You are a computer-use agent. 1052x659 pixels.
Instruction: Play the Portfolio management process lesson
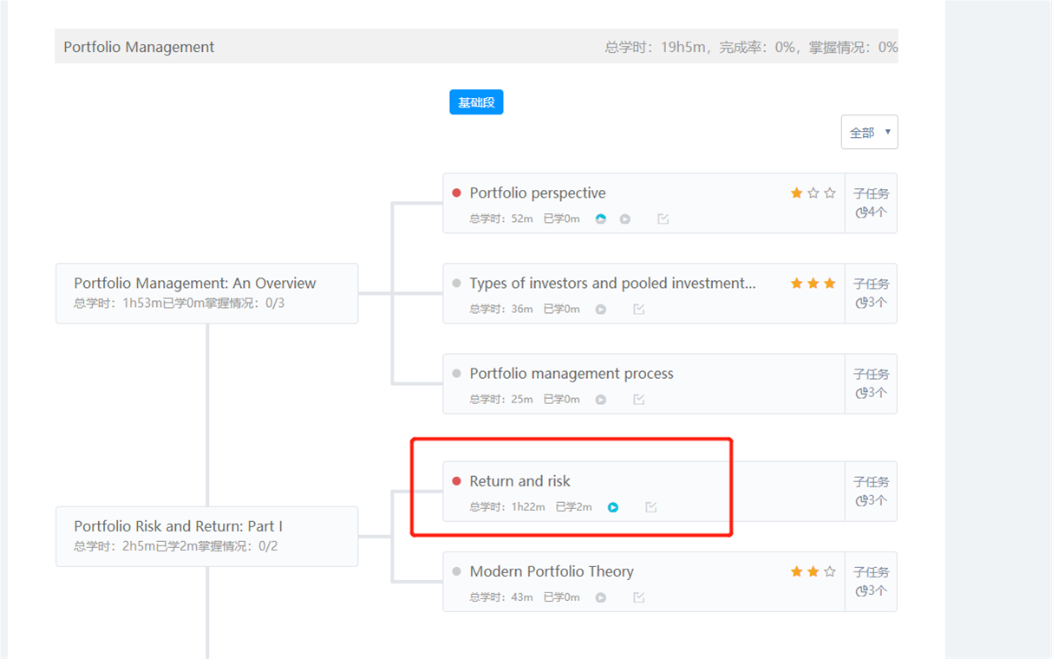coord(600,400)
